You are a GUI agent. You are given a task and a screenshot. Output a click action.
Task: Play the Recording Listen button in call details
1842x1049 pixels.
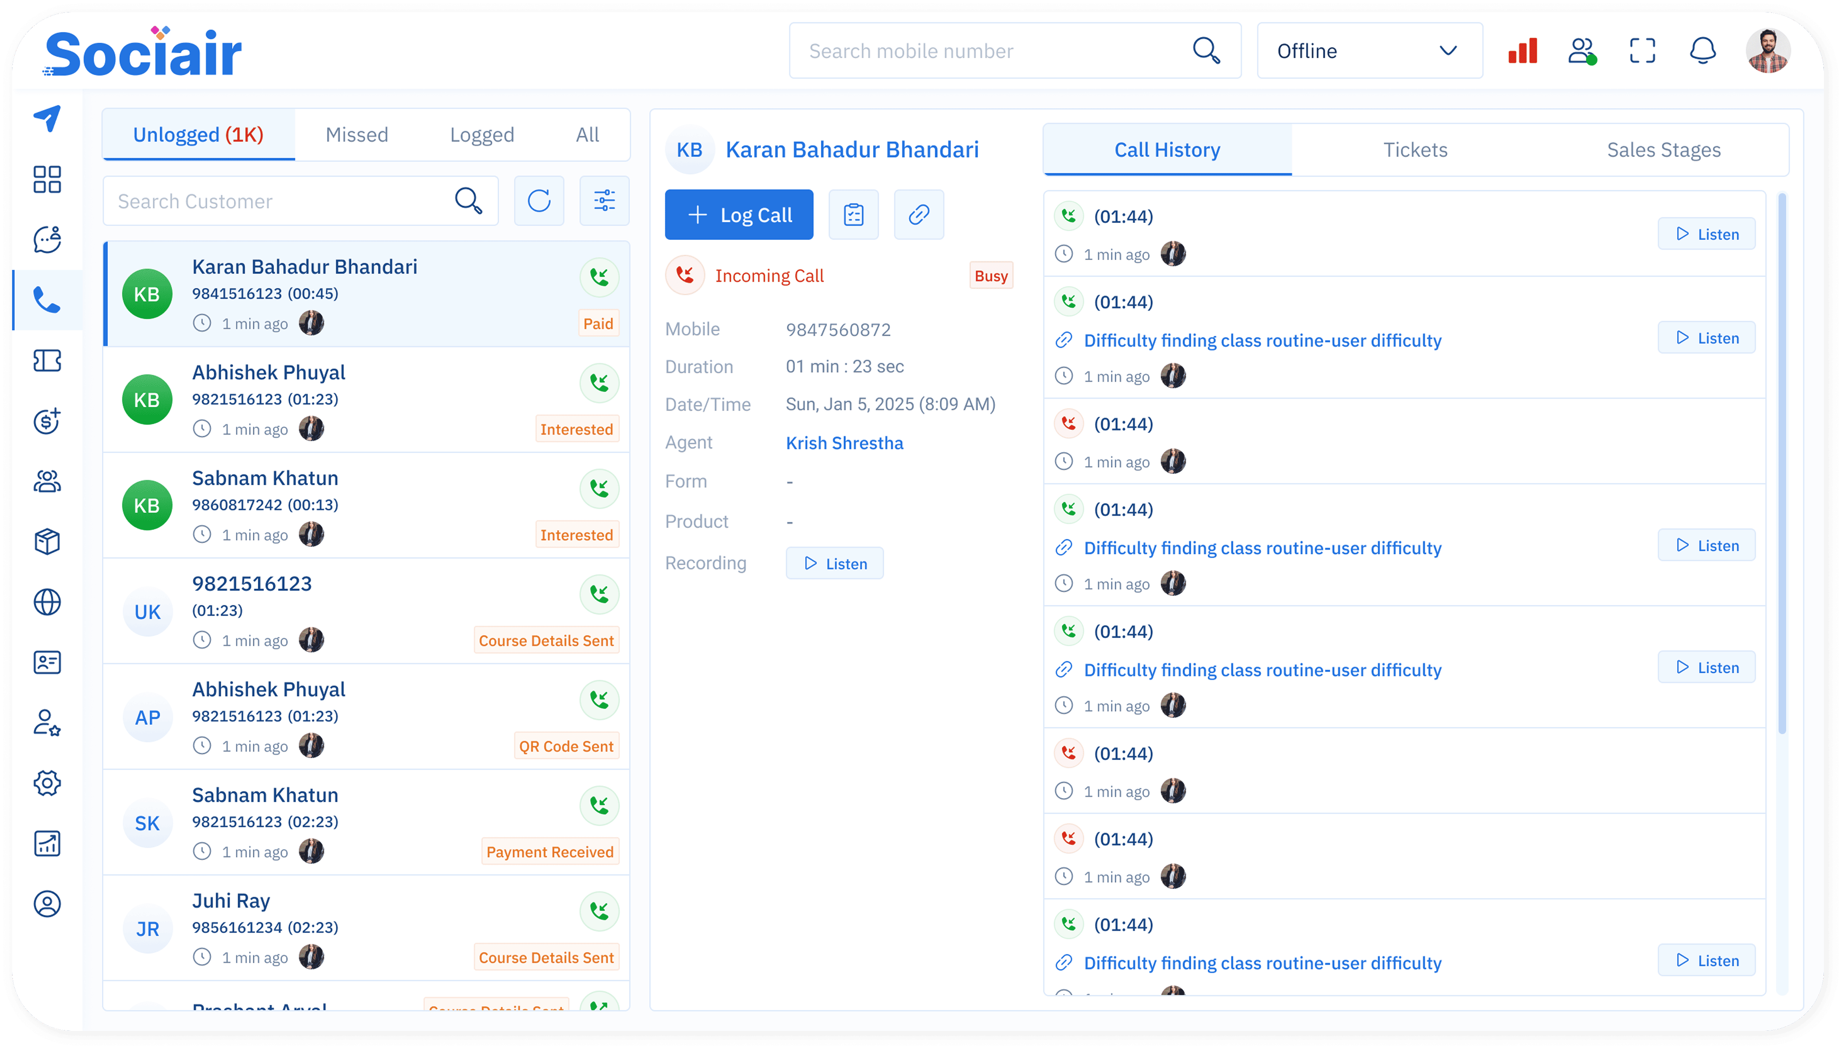coord(835,563)
